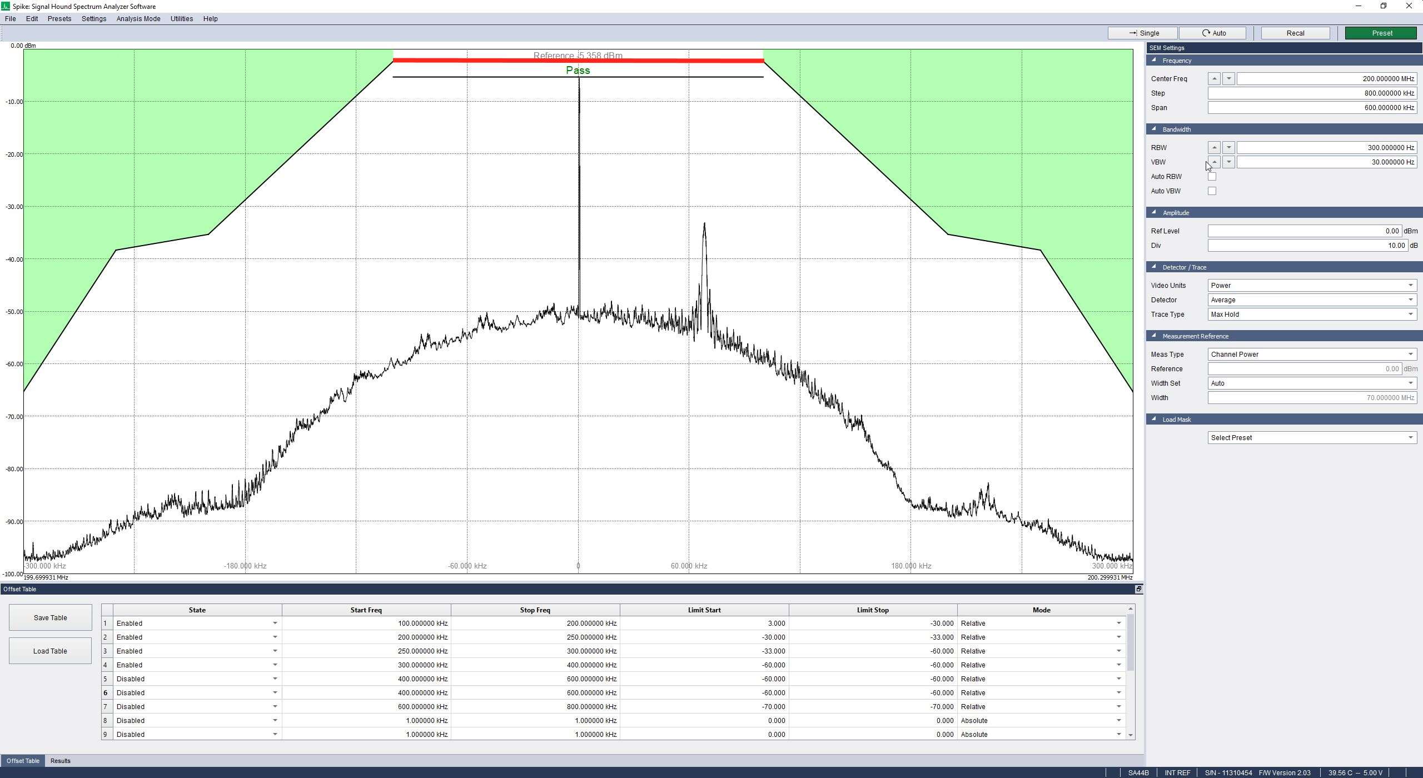The width and height of the screenshot is (1423, 778).
Task: Open the Detector dropdown
Action: [1311, 300]
